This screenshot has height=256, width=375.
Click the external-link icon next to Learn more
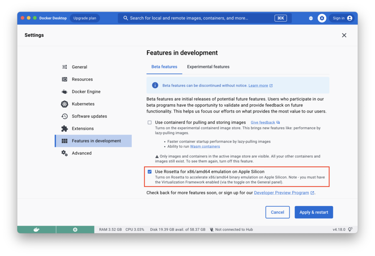[x=271, y=86]
